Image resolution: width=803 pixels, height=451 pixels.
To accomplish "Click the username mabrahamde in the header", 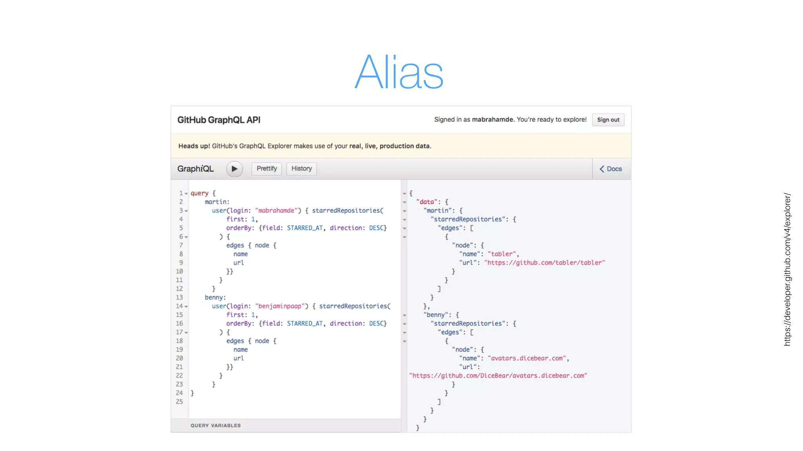I will tap(492, 119).
